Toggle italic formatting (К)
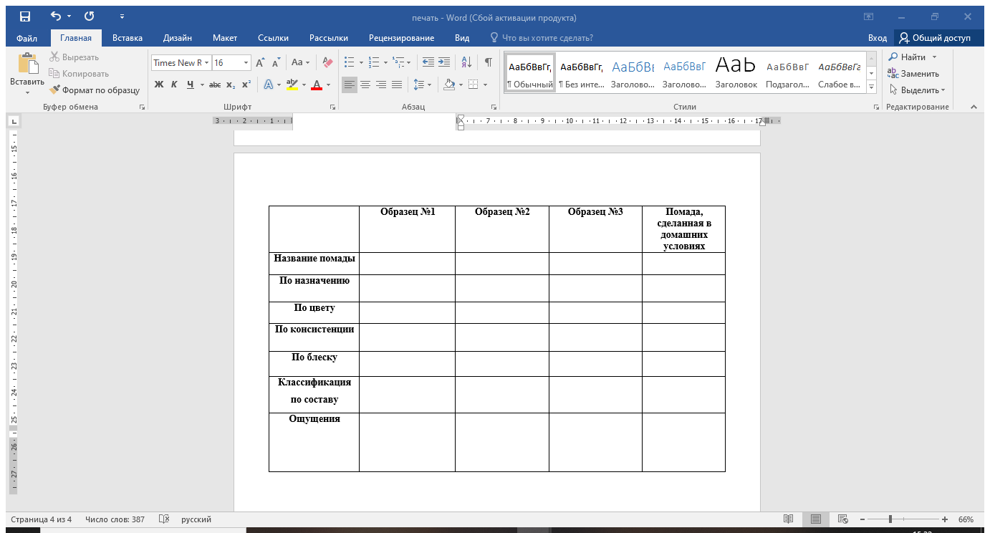This screenshot has height=533, width=990. point(174,85)
